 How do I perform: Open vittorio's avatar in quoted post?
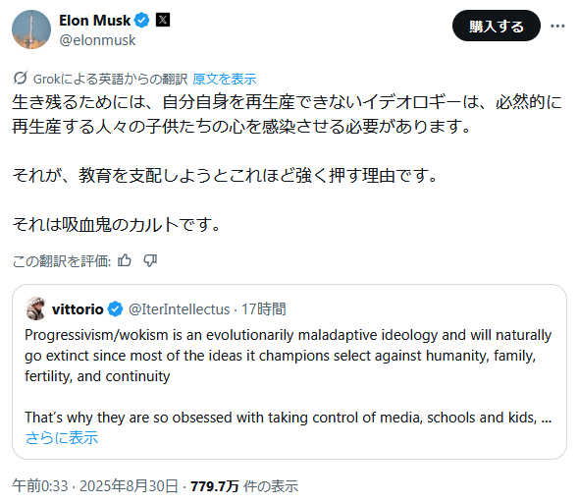click(35, 308)
